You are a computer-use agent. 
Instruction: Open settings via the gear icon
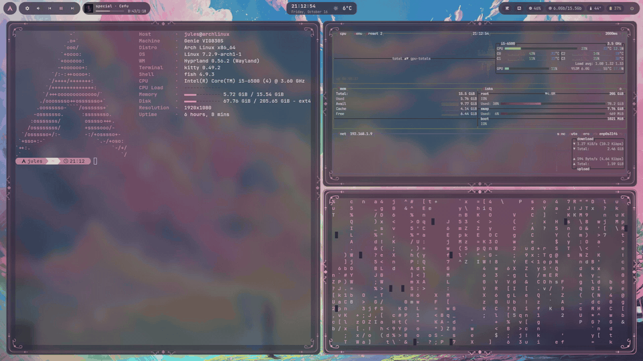click(27, 8)
